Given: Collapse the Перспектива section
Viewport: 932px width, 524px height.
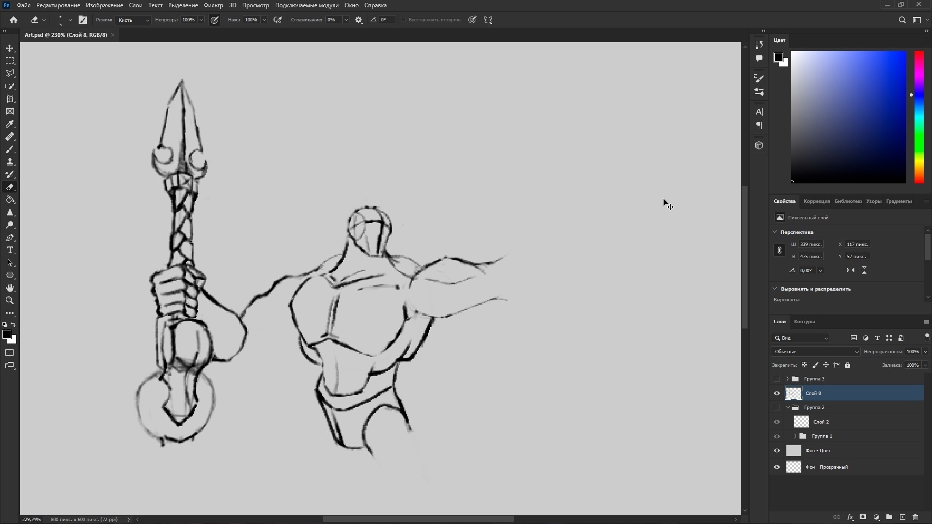Looking at the screenshot, I should (775, 232).
